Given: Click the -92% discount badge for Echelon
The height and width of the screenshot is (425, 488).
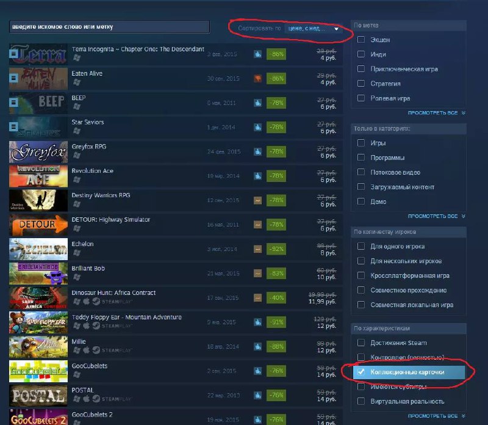Looking at the screenshot, I should tap(276, 249).
